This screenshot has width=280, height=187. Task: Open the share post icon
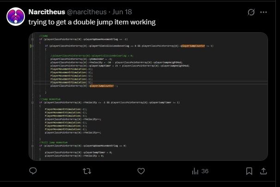click(x=263, y=171)
